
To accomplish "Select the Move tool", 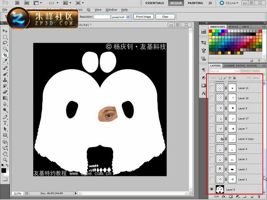I will click(x=5, y=31).
